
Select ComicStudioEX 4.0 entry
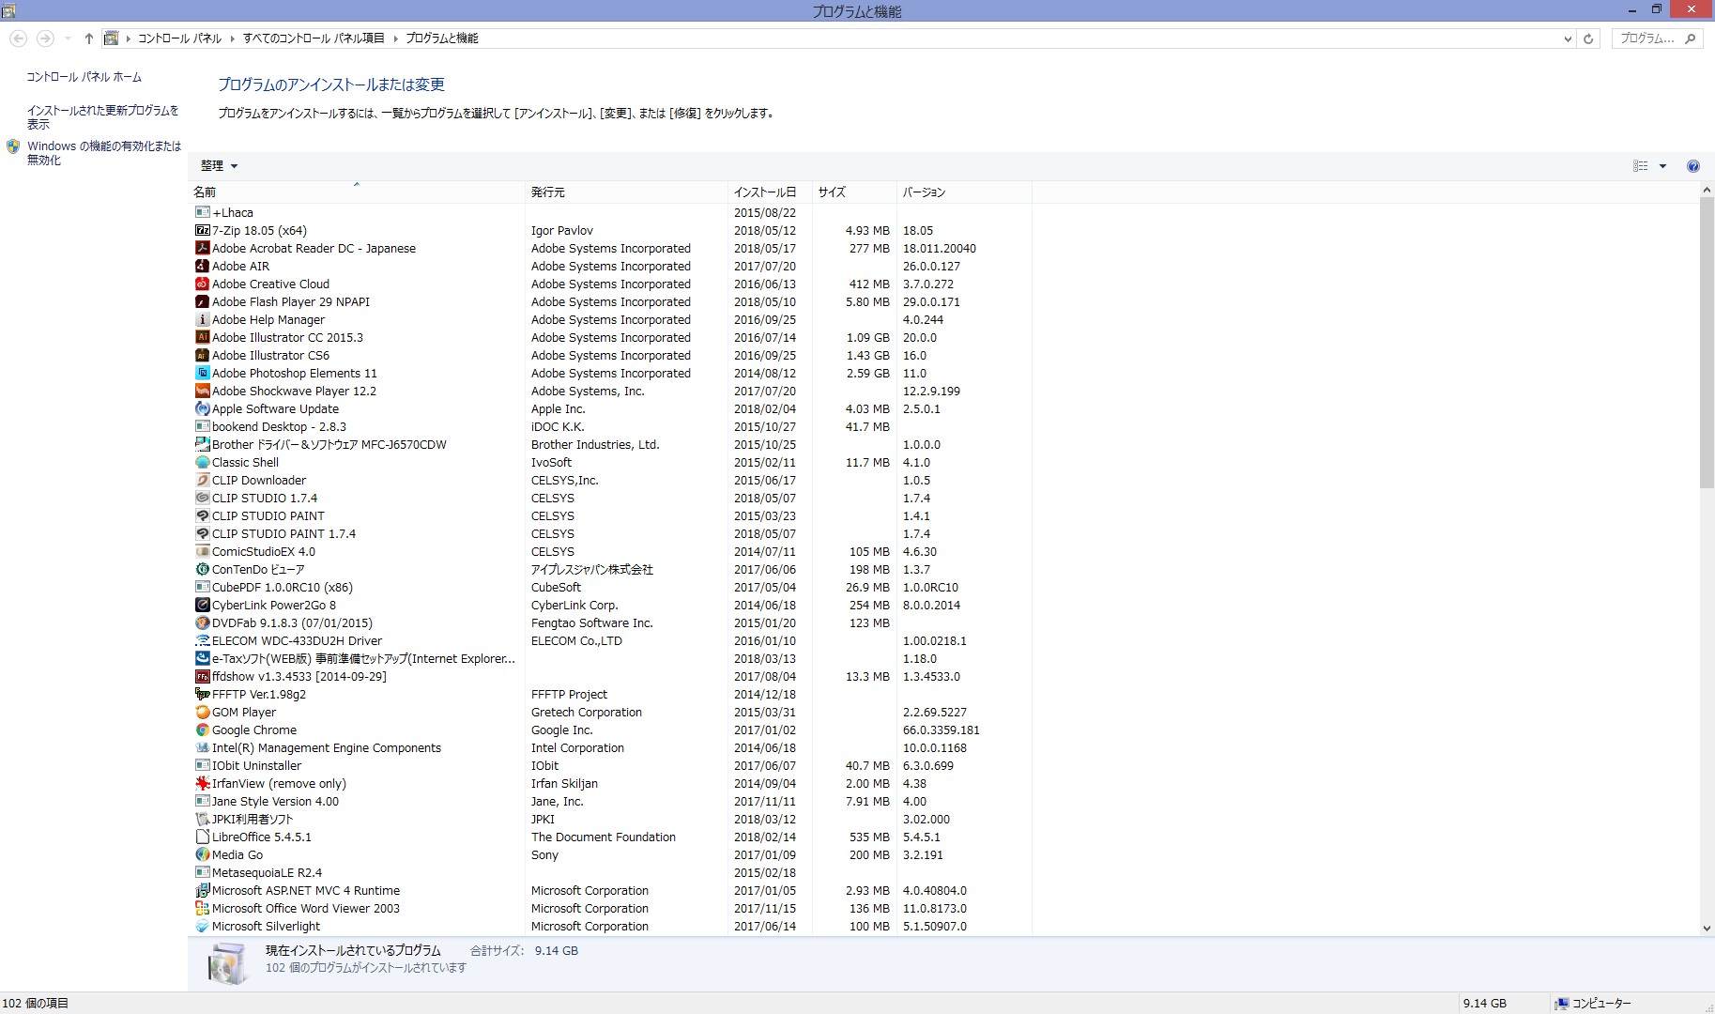(612, 551)
